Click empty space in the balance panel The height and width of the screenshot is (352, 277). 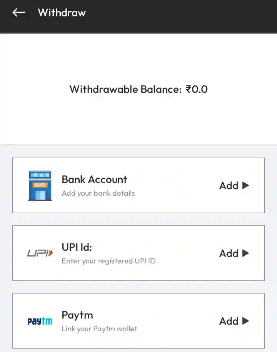138,123
